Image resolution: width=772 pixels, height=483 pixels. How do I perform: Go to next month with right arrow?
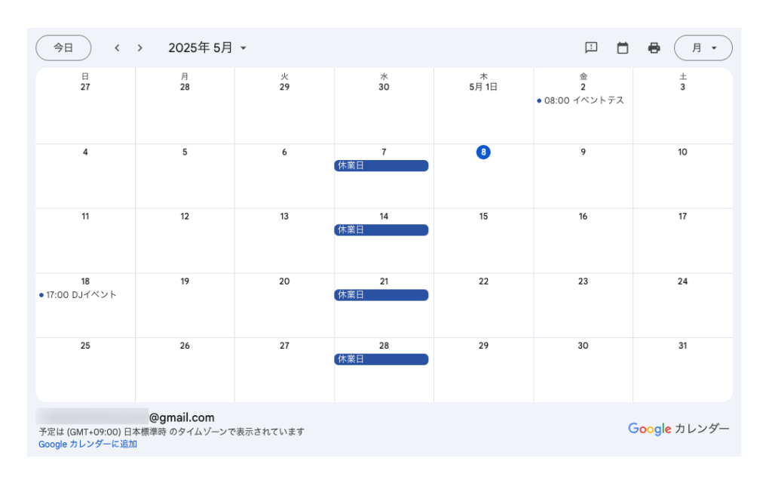click(x=139, y=48)
